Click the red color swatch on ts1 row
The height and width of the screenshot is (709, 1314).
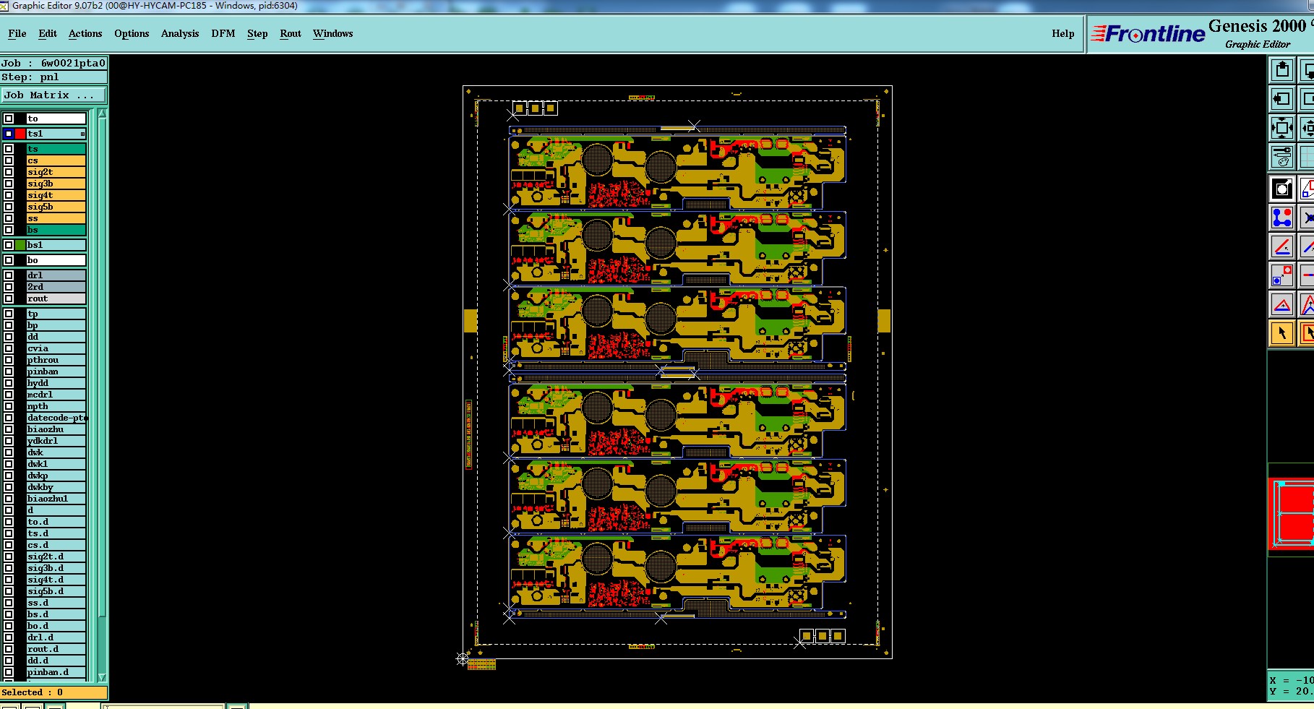point(20,134)
